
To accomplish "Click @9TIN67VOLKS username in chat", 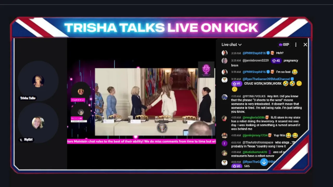I will click(254, 96).
